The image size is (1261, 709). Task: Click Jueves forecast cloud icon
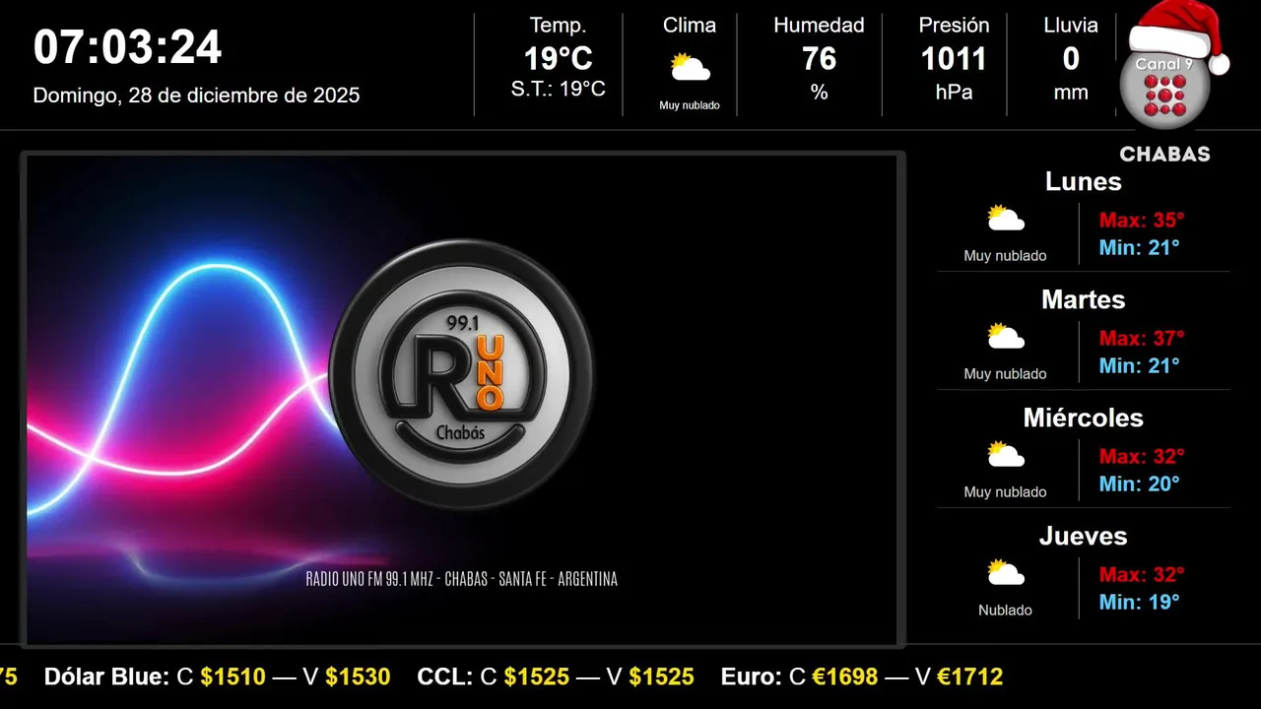pyautogui.click(x=1006, y=573)
